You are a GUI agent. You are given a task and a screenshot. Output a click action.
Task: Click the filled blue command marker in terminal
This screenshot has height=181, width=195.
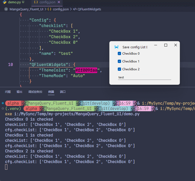(3, 103)
